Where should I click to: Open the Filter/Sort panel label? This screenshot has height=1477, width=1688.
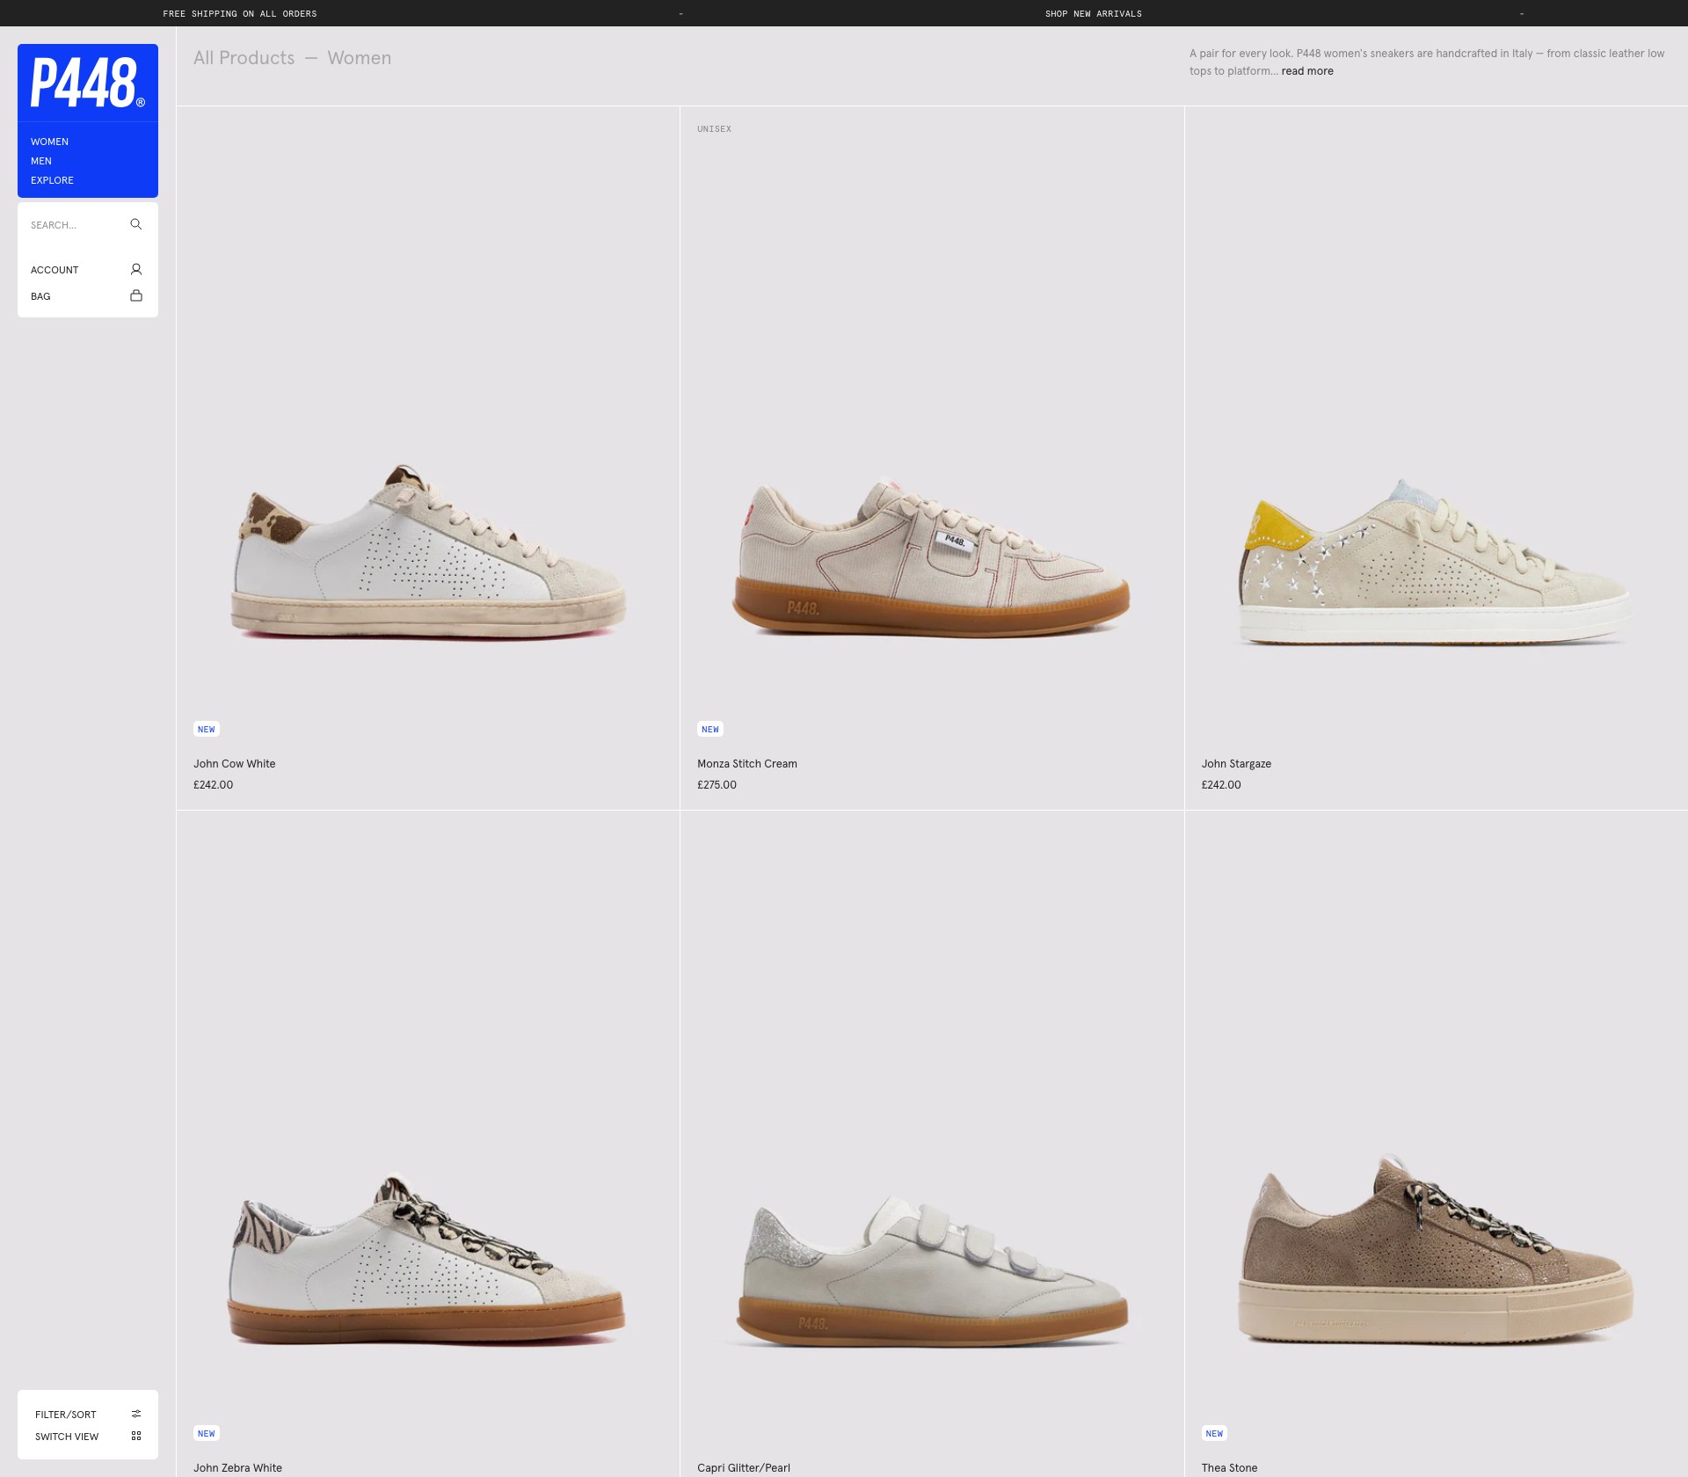click(x=66, y=1415)
